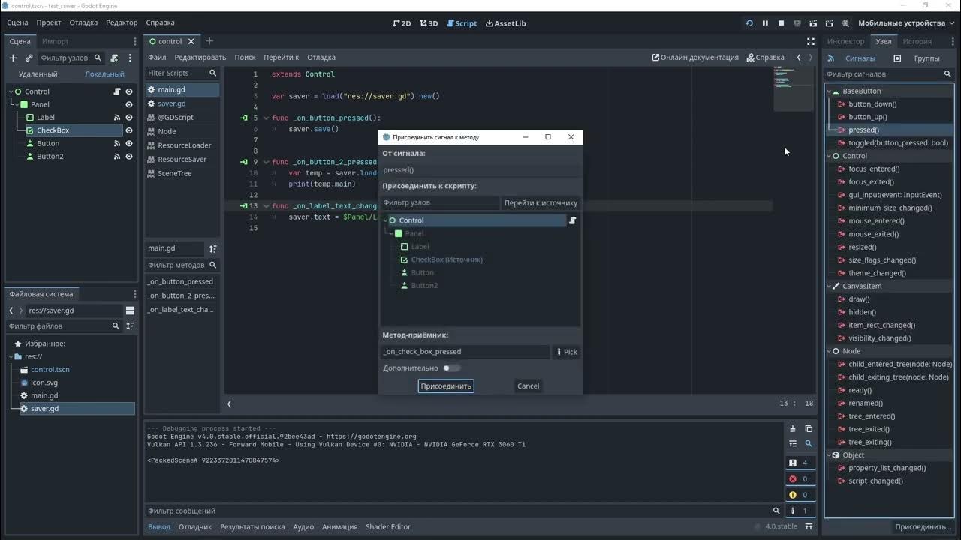Open the Сцена menu in the top menu bar
The height and width of the screenshot is (540, 961).
(17, 22)
